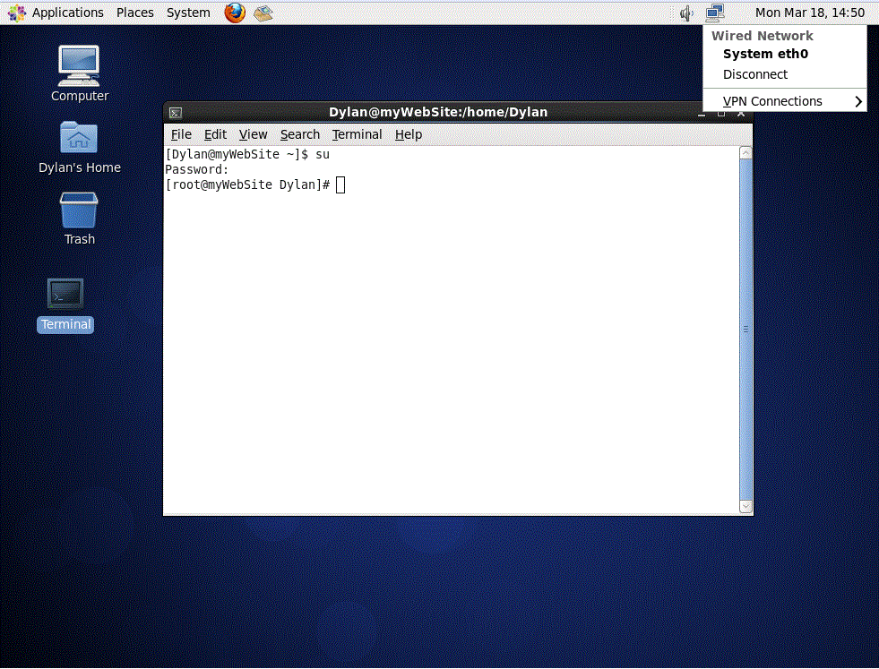The height and width of the screenshot is (669, 879).
Task: Click the root prompt cursor in the terminal
Action: point(340,184)
